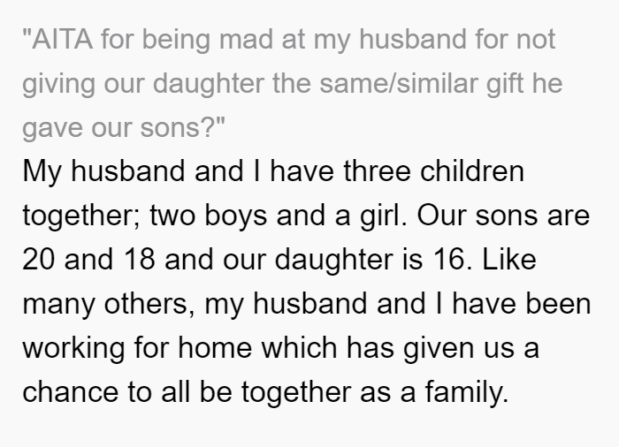Click the word "together;" in the body text
This screenshot has height=447, width=619.
81,216
